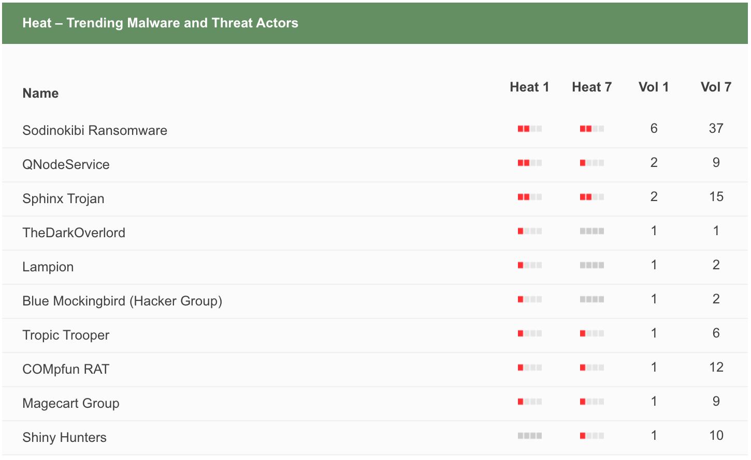The width and height of the screenshot is (751, 460).
Task: Click the Name column header
Action: click(x=40, y=93)
